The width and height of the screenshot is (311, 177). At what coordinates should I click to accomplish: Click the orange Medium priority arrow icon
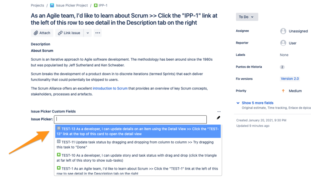283,91
